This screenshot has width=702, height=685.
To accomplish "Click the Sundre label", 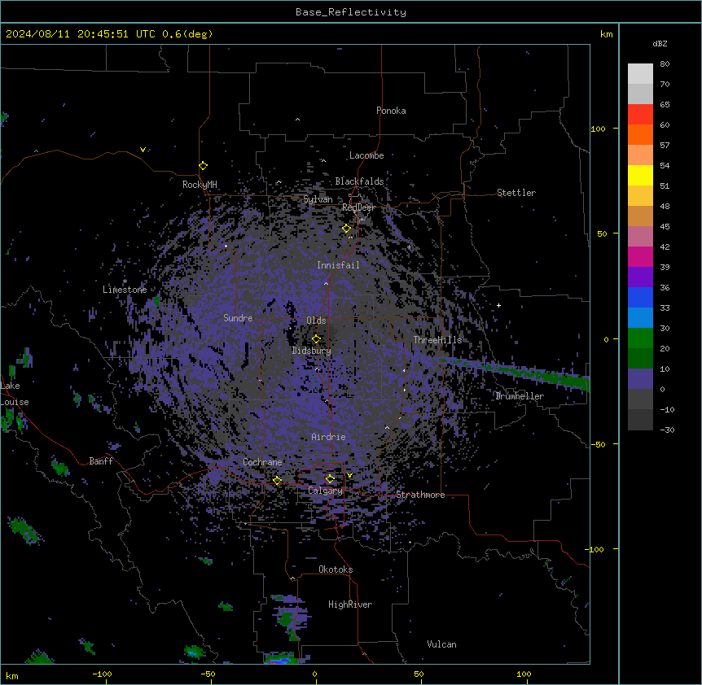I will click(238, 318).
